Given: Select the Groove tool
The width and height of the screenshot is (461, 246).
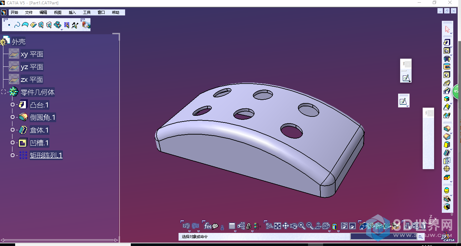Looking at the screenshot, I should (447, 66).
